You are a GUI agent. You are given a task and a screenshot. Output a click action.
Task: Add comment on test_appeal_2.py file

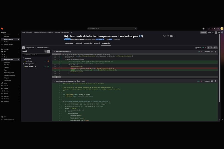click(x=212, y=81)
